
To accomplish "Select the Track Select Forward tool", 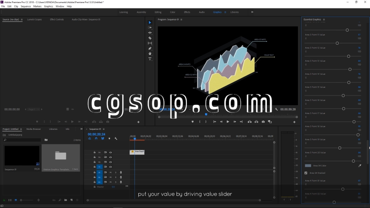I will coord(150,28).
